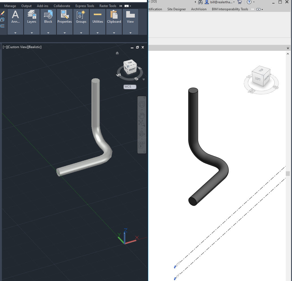This screenshot has height=281, width=292.
Task: Switch to the Express Tools ribbon tab
Action: point(84,6)
